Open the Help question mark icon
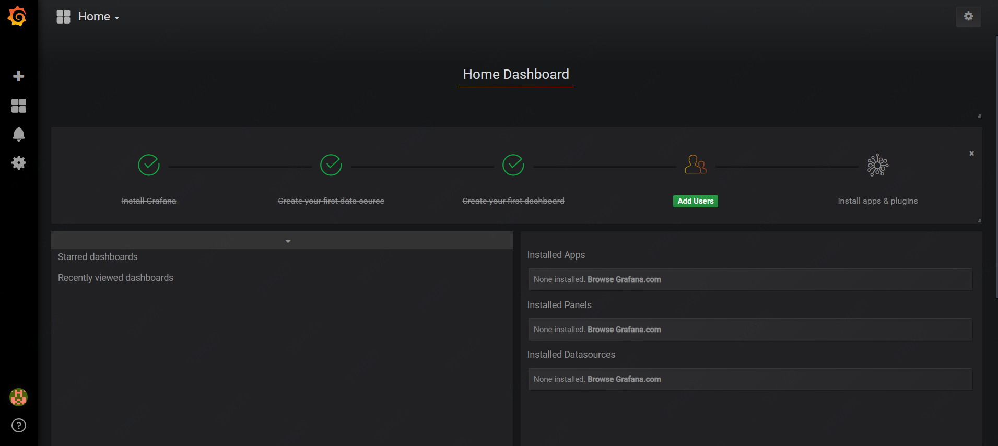This screenshot has height=446, width=998. point(19,426)
